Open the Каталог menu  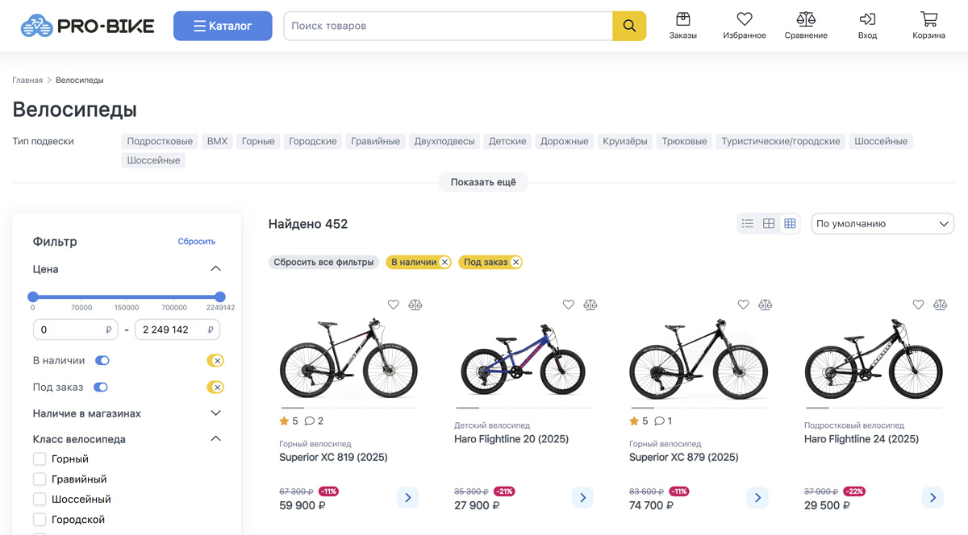click(223, 26)
